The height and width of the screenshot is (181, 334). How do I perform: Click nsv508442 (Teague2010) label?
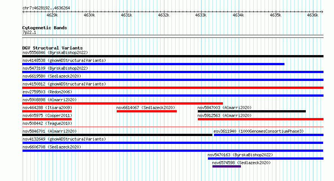pos(47,123)
